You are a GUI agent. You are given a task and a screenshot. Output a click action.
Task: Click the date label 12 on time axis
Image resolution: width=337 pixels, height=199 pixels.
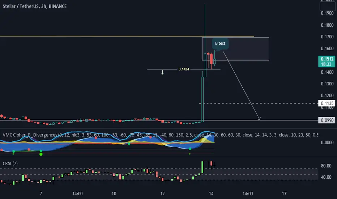tap(162, 194)
